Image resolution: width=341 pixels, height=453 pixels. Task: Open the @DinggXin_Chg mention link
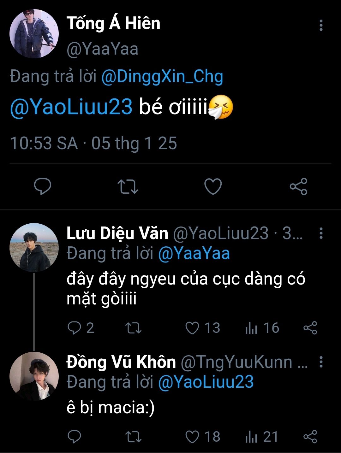[162, 77]
